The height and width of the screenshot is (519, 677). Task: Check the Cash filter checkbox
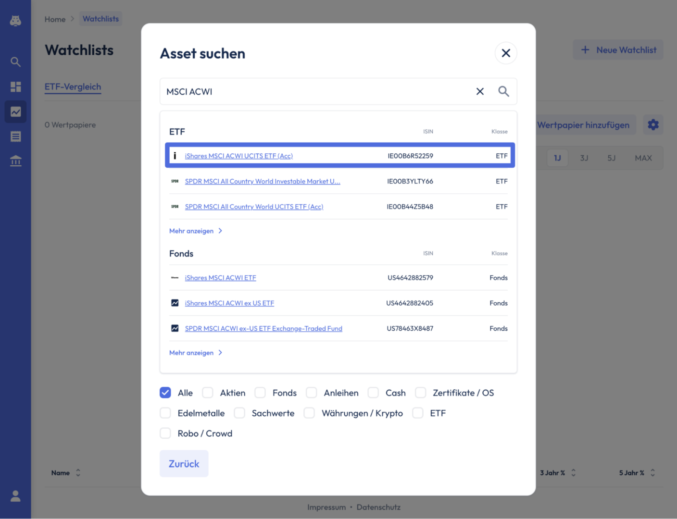click(373, 393)
